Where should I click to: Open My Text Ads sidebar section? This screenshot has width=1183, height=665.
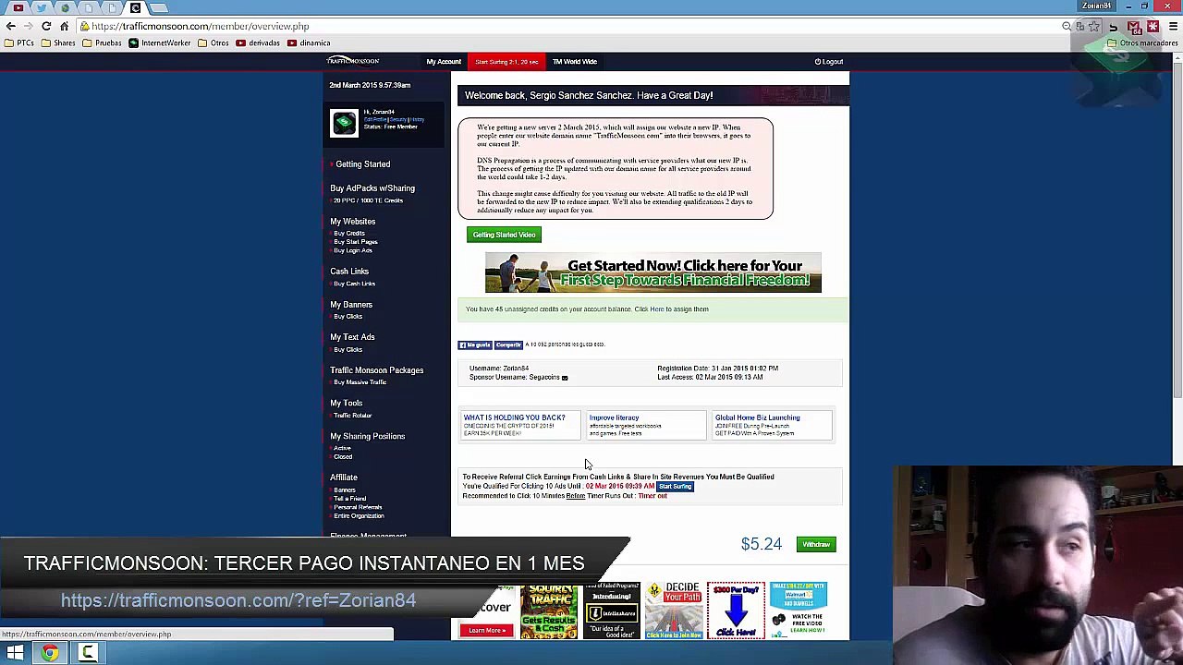point(352,337)
